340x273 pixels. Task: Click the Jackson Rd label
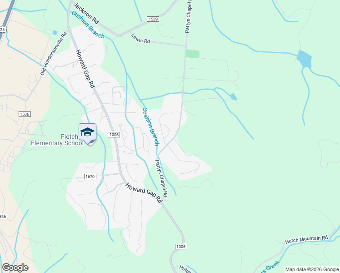[86, 14]
